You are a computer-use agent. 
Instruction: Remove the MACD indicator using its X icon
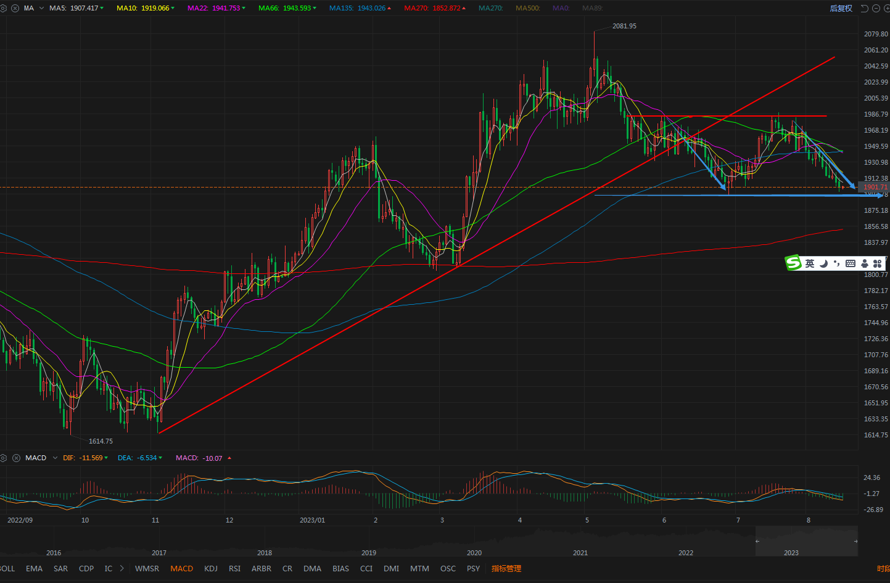coord(16,458)
